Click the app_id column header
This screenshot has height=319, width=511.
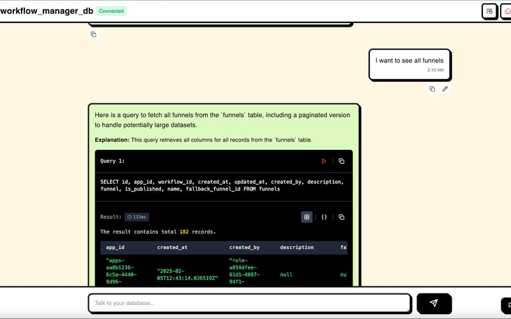click(x=115, y=248)
